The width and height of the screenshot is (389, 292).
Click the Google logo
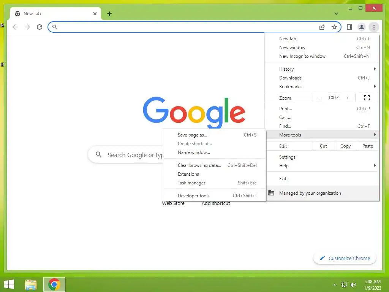pyautogui.click(x=194, y=113)
